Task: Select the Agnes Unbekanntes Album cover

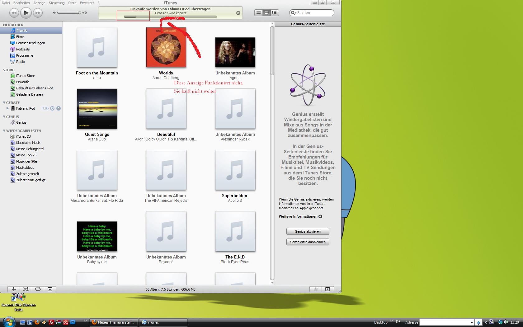Action: pos(235,52)
